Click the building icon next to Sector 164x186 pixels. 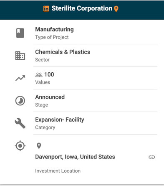coord(20,56)
